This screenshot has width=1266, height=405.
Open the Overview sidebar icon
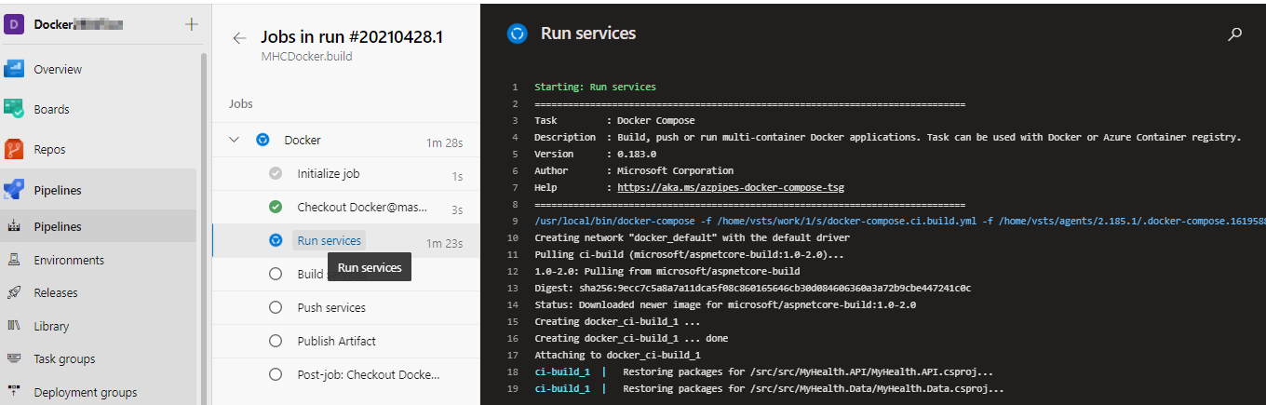click(14, 69)
